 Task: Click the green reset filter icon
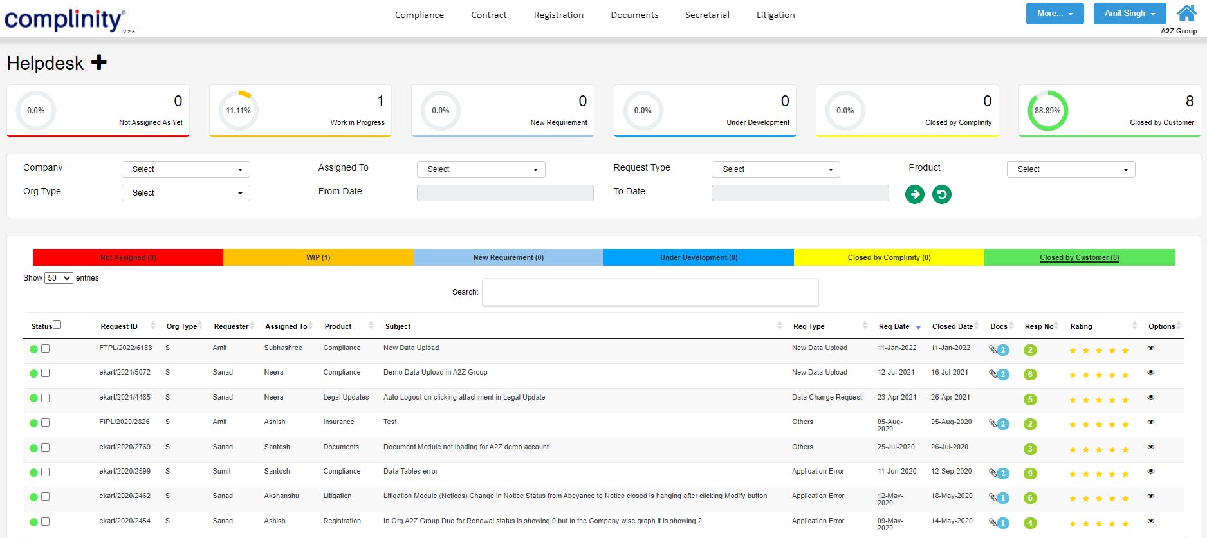pos(941,194)
